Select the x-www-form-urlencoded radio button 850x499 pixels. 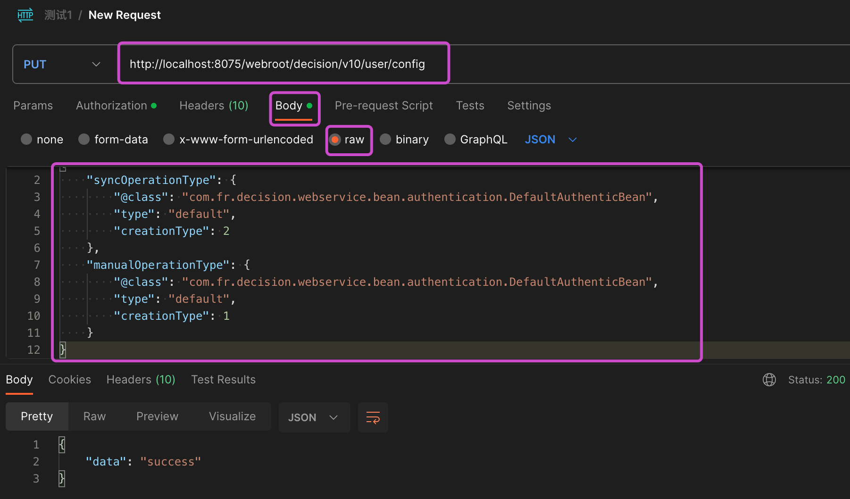coord(169,140)
